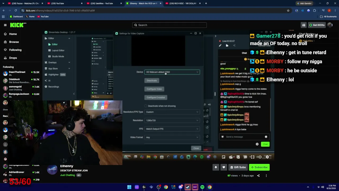Follow Elhenny with the heart button
The image size is (339, 191).
(224, 167)
